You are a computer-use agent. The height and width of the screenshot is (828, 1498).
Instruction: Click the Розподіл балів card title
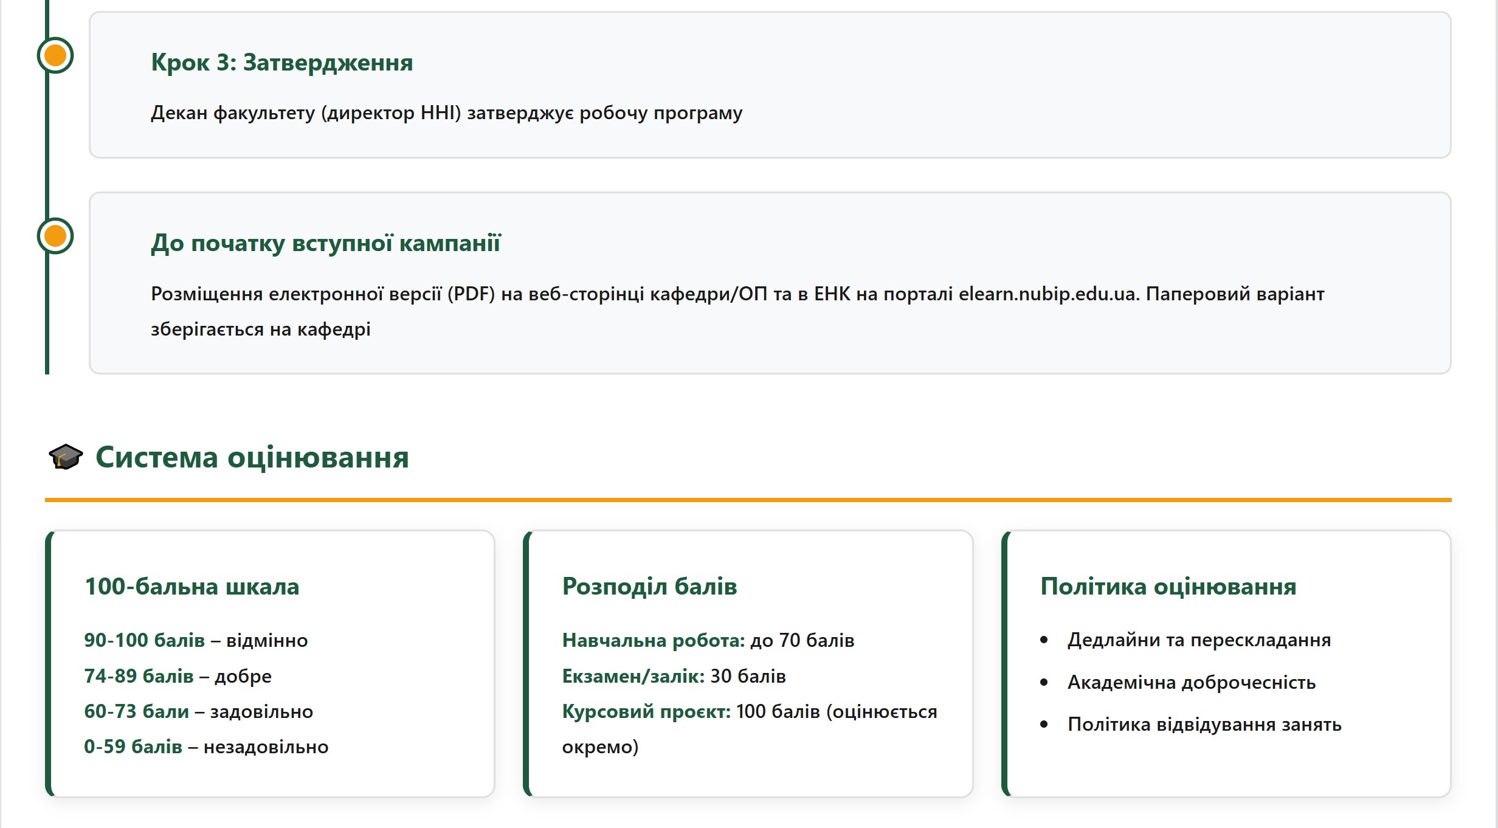tap(649, 587)
